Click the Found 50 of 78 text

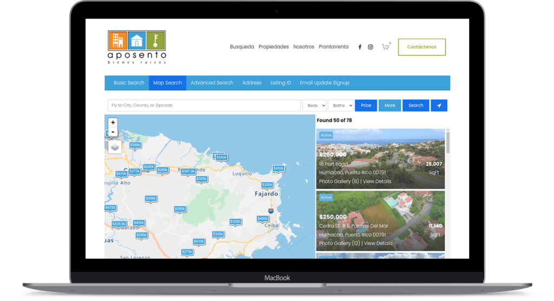click(x=334, y=120)
